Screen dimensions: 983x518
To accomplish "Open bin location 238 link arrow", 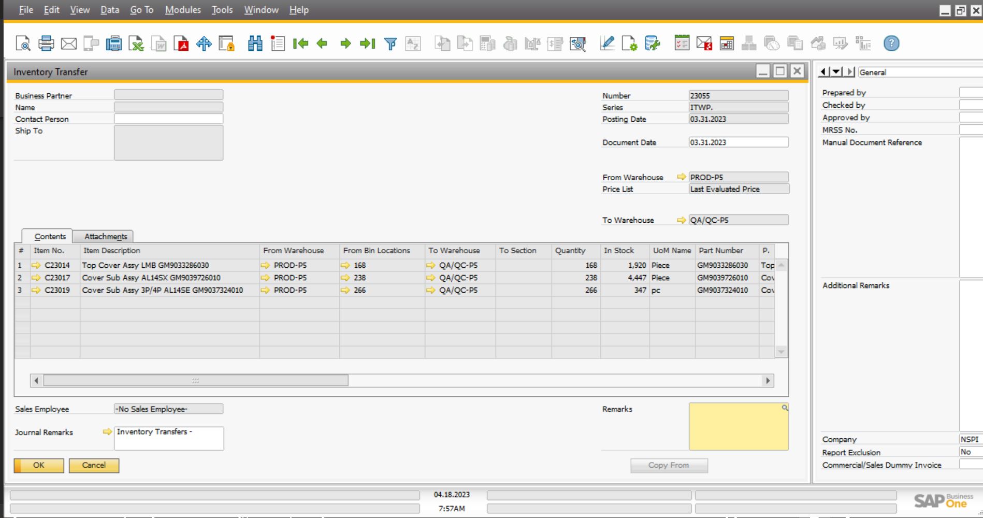I will (x=345, y=278).
